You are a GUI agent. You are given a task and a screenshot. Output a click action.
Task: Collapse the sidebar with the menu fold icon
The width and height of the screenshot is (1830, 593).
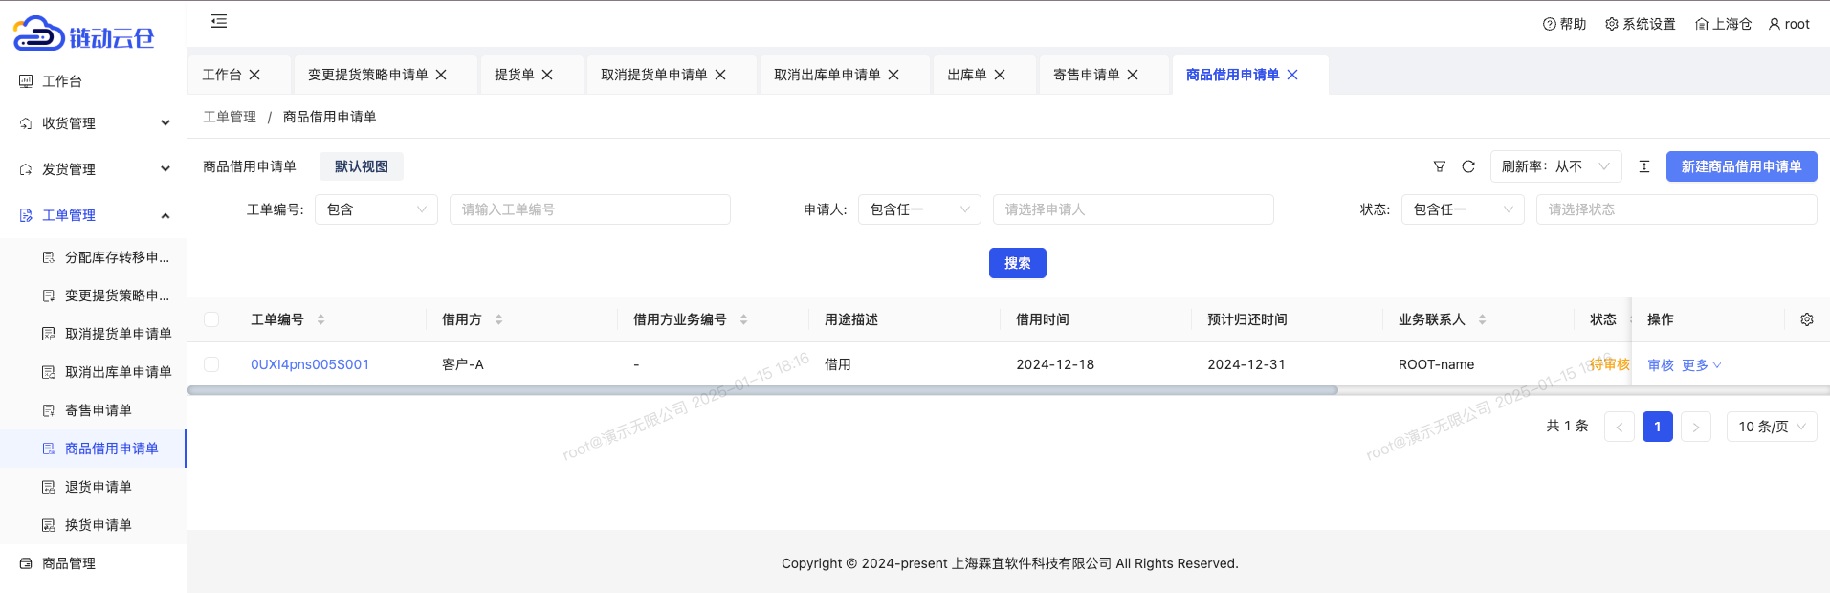coord(219,21)
